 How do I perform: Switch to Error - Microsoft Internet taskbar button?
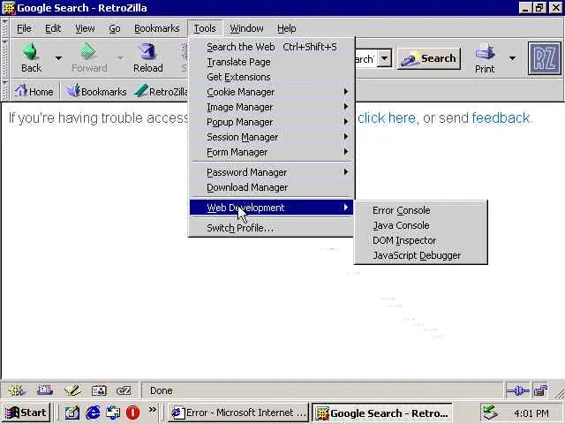tap(238, 413)
